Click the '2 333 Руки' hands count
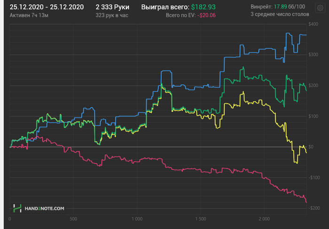 click(112, 7)
